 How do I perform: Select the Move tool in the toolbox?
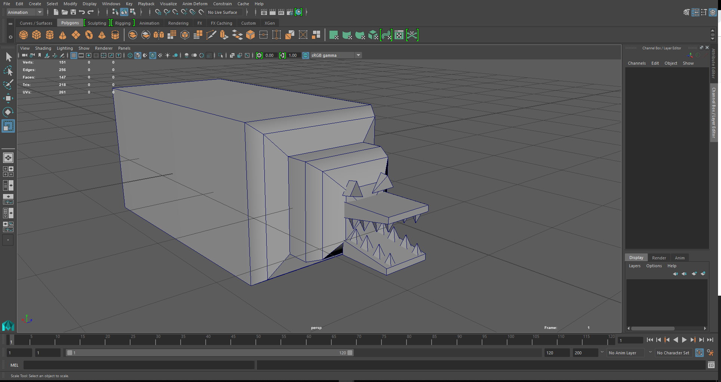(8, 98)
